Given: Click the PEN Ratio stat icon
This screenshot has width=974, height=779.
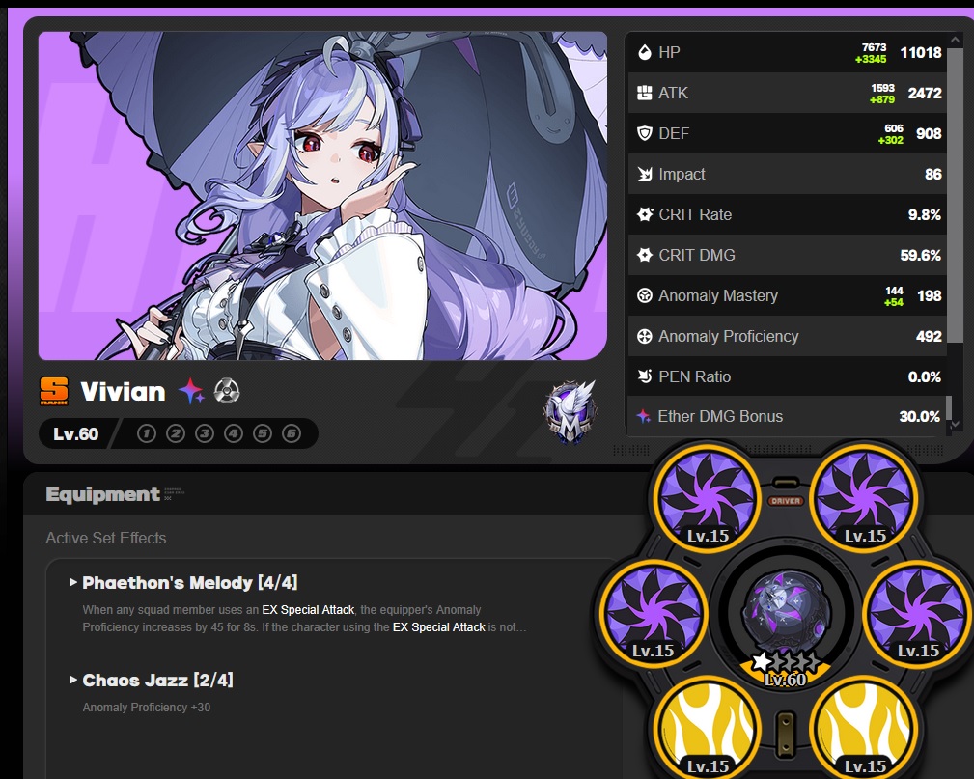Looking at the screenshot, I should point(645,376).
